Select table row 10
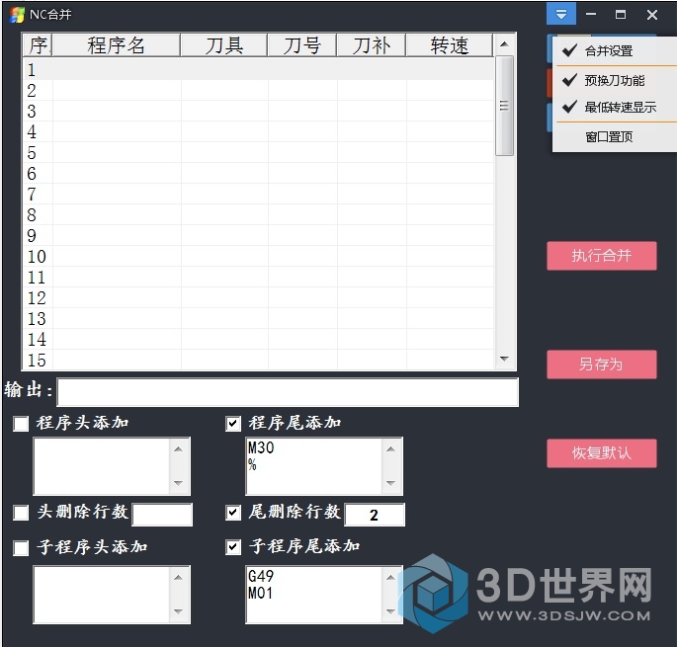This screenshot has width=677, height=647. [x=258, y=256]
